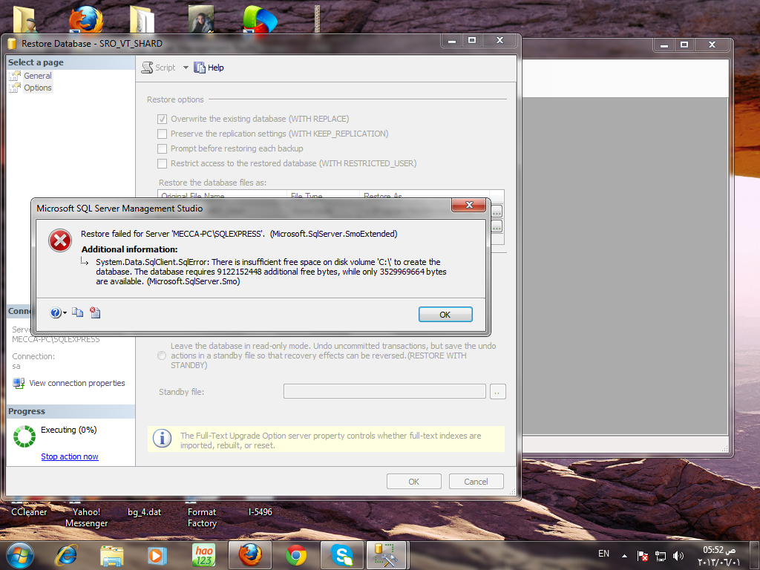760x570 pixels.
Task: Browse for a standby file
Action: coord(498,392)
